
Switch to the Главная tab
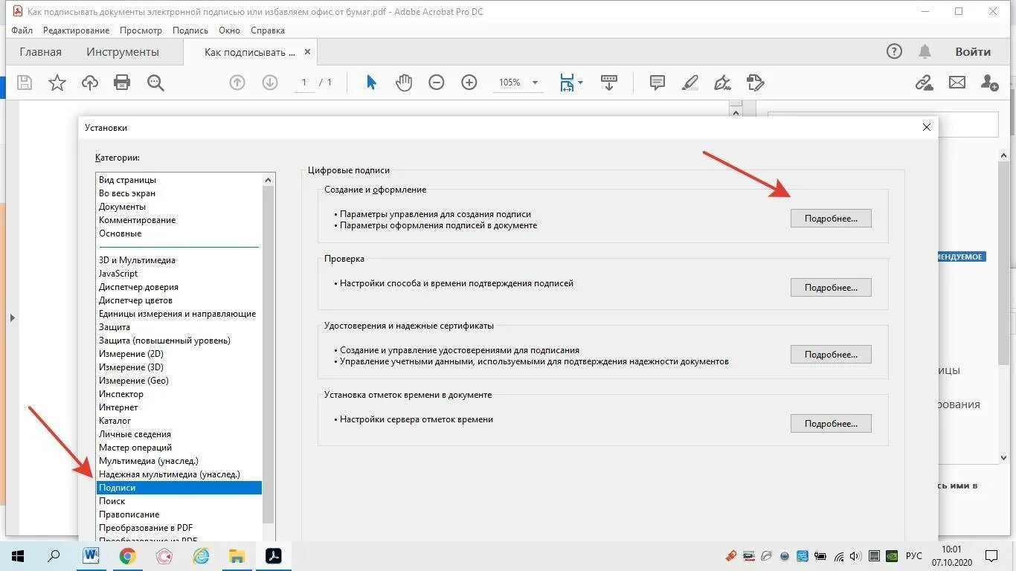point(41,52)
